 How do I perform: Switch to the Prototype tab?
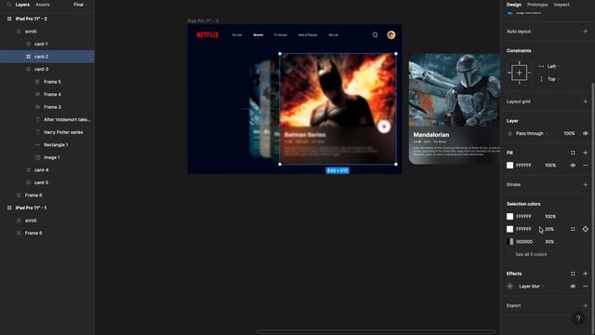[537, 5]
